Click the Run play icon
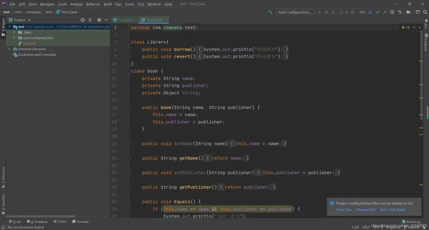 pyautogui.click(x=319, y=12)
